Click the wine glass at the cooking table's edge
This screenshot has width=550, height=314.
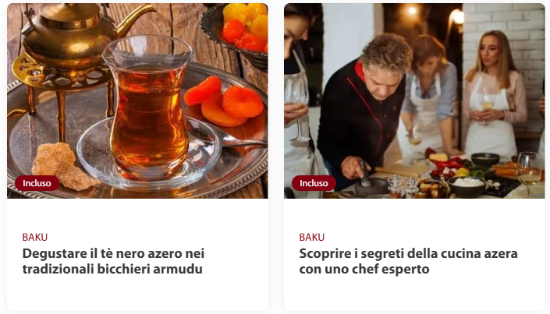[528, 170]
